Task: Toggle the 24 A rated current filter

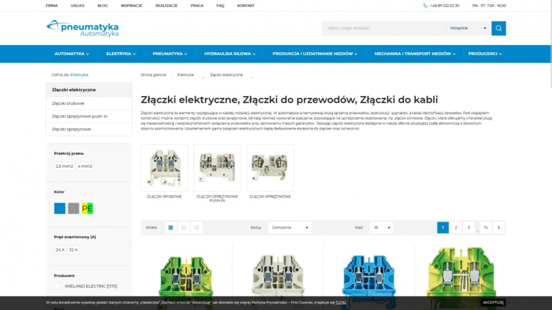Action: 60,250
